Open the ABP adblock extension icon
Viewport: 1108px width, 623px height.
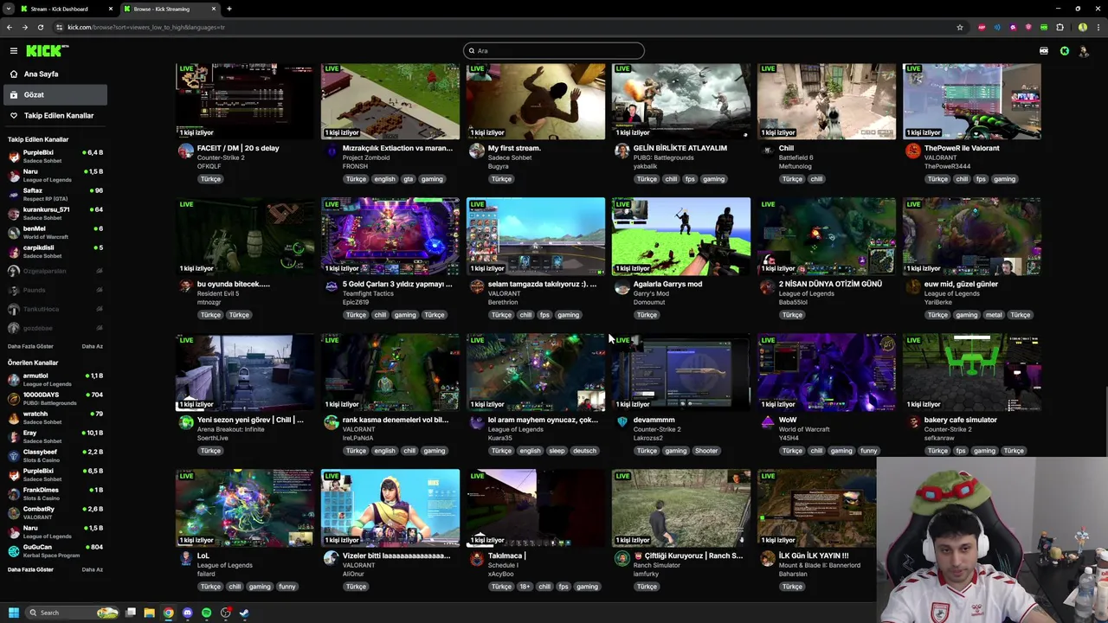pos(982,27)
